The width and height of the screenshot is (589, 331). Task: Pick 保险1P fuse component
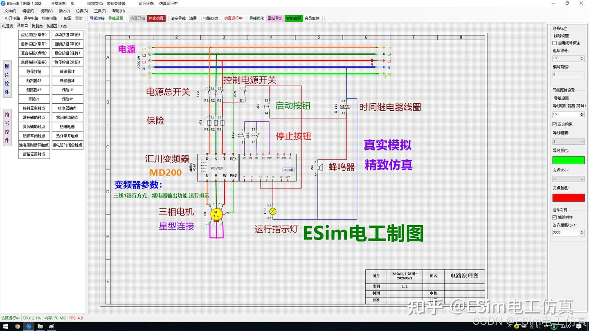[x=67, y=89]
